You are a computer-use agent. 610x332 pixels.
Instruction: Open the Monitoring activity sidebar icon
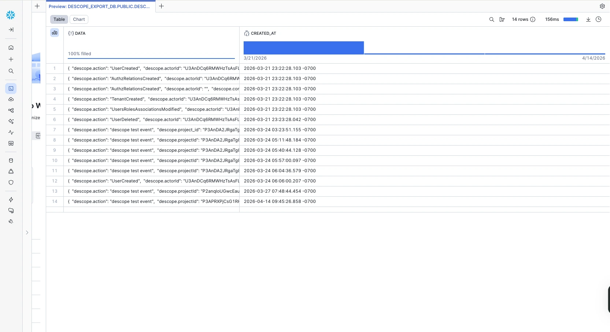click(x=11, y=132)
